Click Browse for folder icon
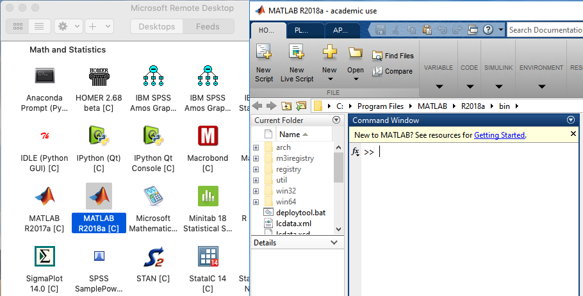583x296 pixels. 301,106
